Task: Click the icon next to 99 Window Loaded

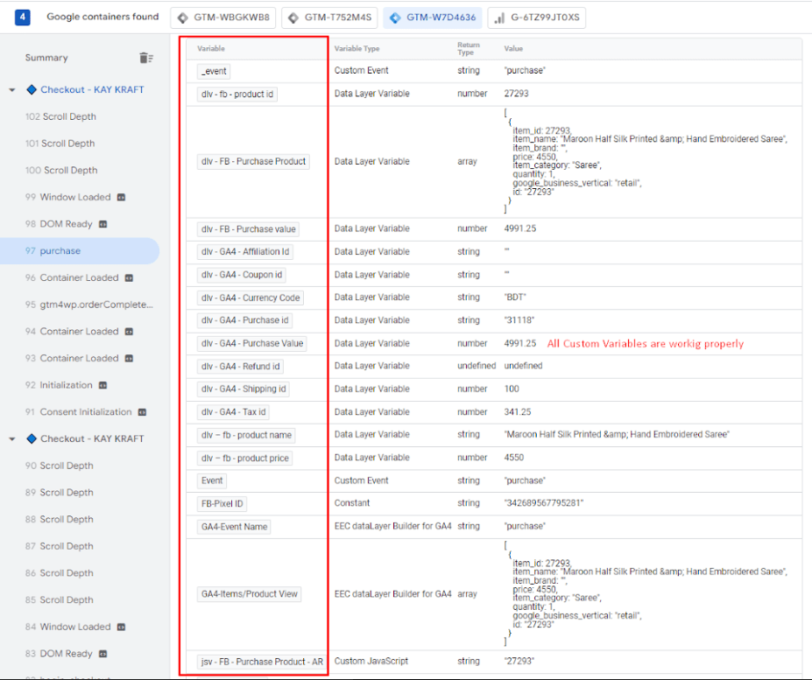Action: pos(121,198)
